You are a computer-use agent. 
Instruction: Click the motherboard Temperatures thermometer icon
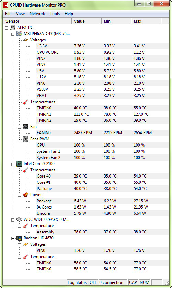coord(26,102)
